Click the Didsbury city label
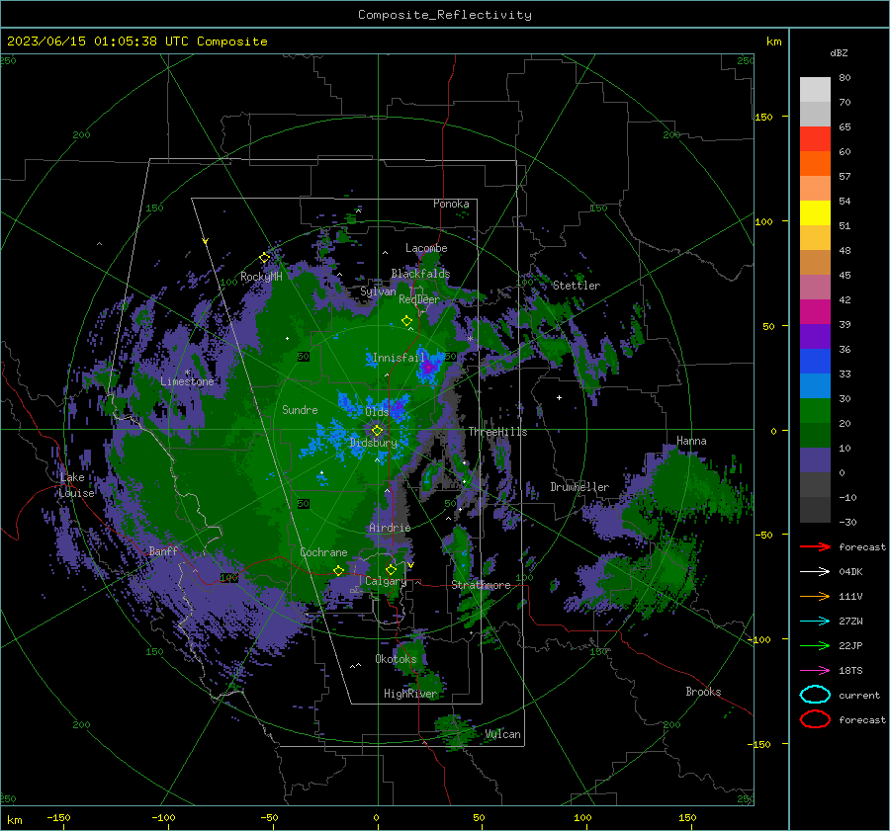This screenshot has width=890, height=831. pos(373,443)
